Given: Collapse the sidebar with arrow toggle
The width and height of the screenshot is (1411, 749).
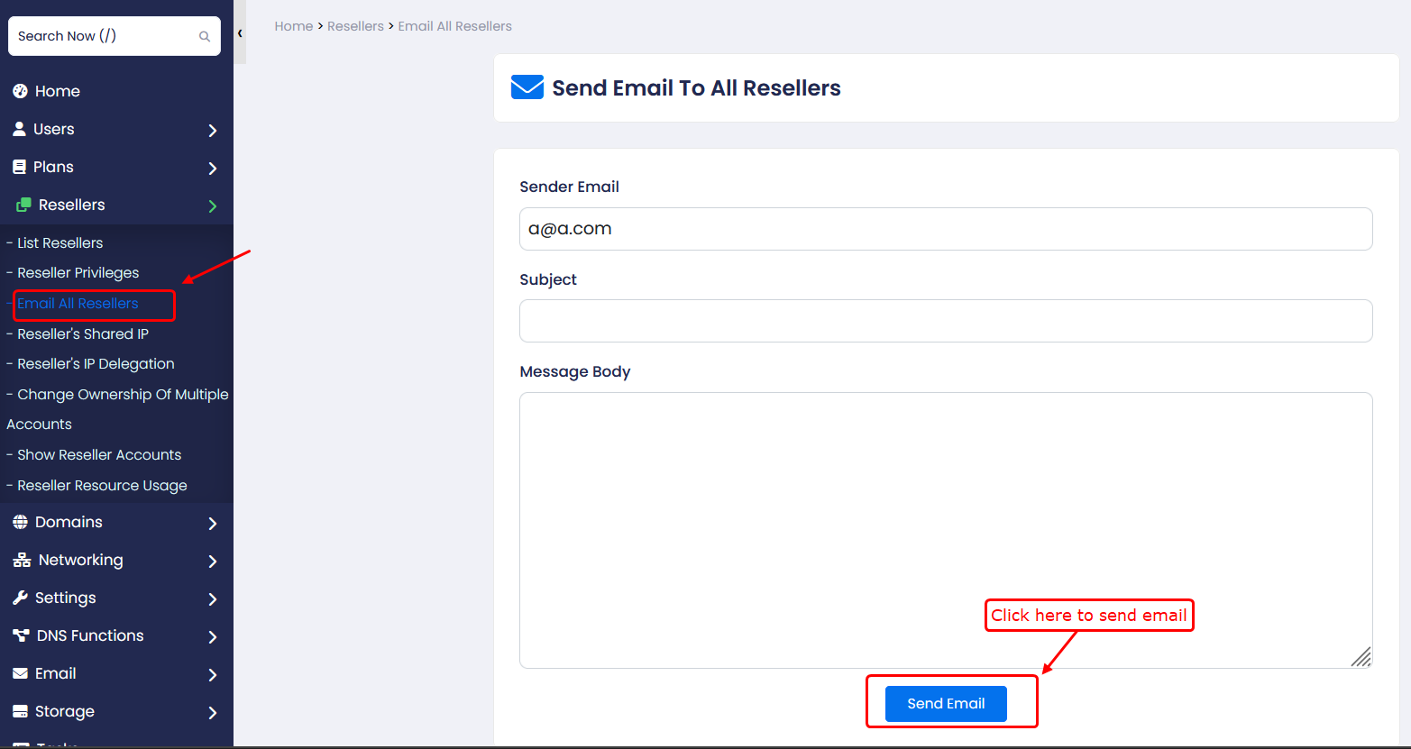Looking at the screenshot, I should point(240,33).
